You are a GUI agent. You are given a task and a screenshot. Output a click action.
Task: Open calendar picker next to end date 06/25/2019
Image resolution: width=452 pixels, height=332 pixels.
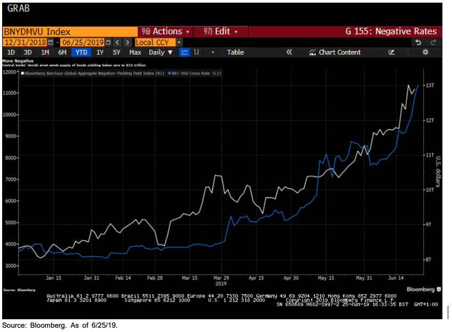click(x=108, y=42)
